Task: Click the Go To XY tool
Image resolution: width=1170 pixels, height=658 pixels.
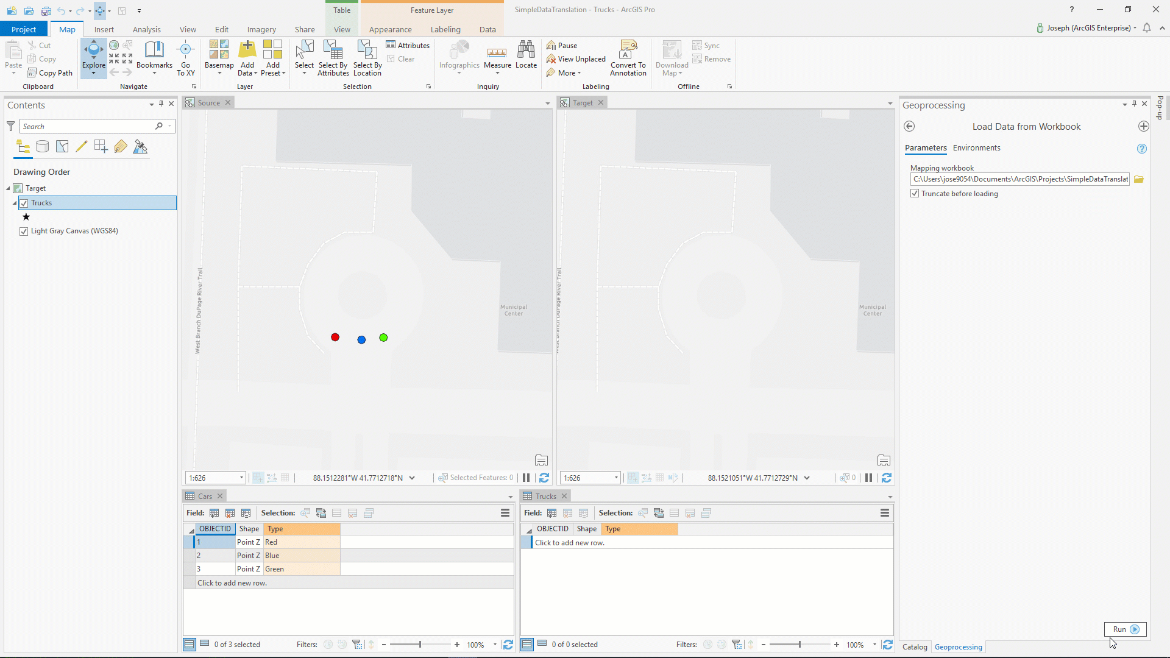Action: [186, 58]
